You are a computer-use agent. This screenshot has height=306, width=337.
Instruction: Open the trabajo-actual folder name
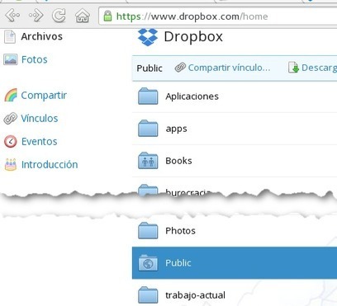pyautogui.click(x=195, y=295)
